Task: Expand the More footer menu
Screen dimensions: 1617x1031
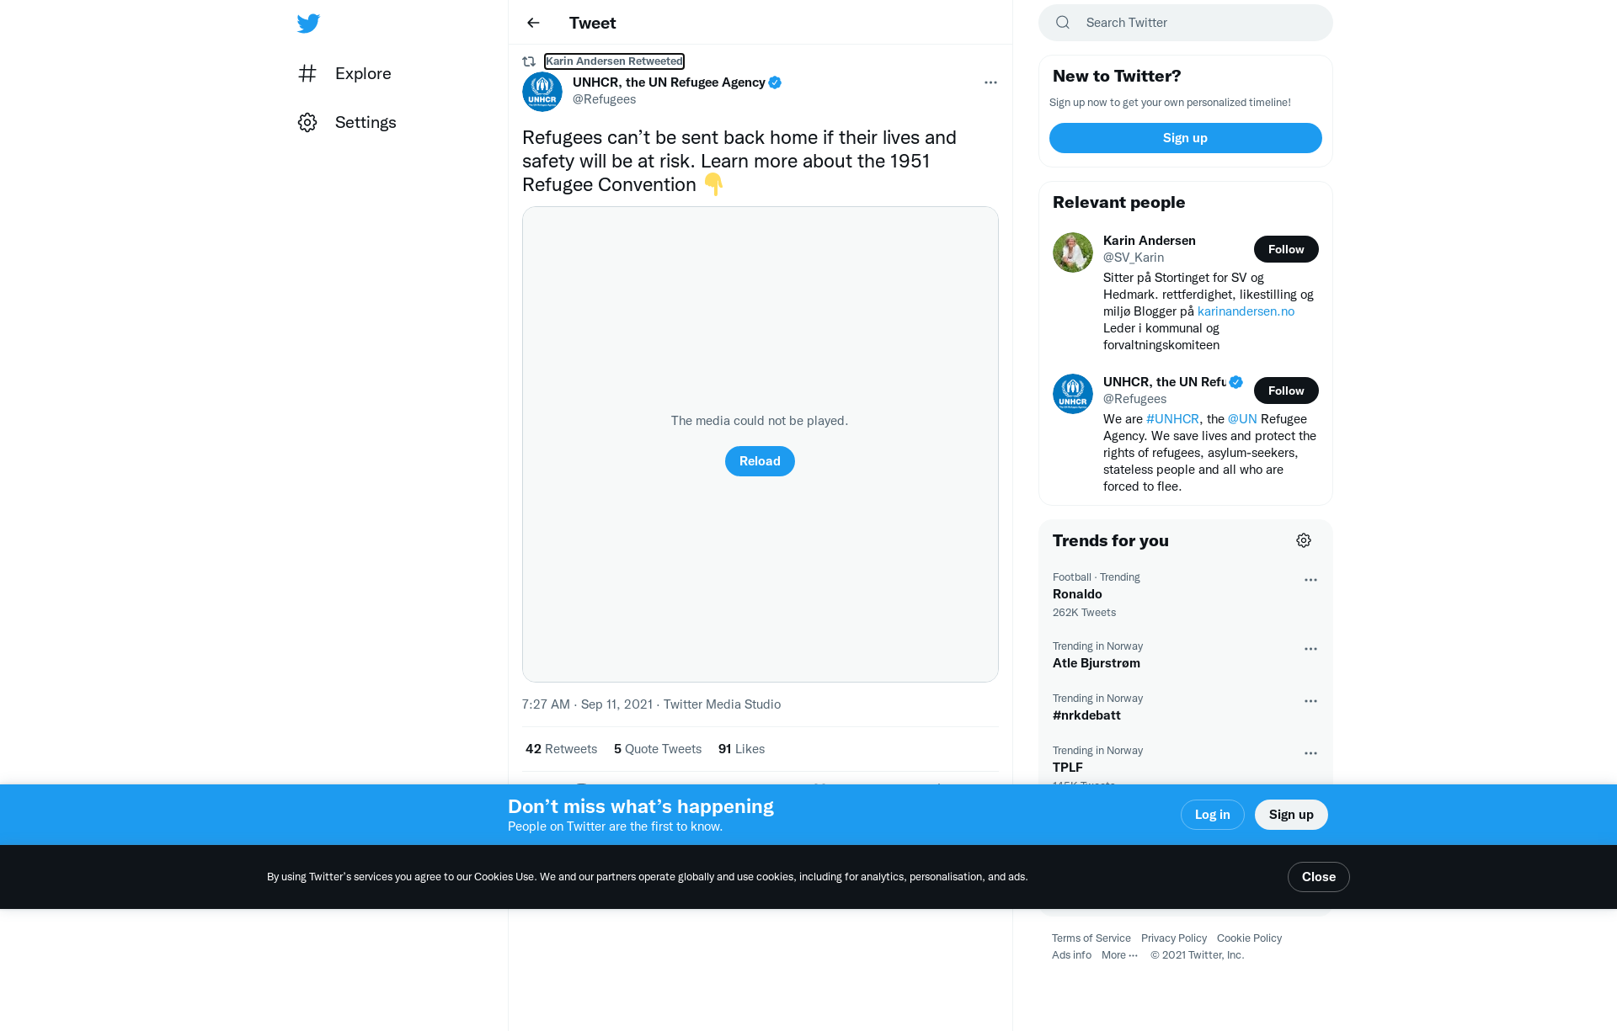Action: pyautogui.click(x=1119, y=955)
